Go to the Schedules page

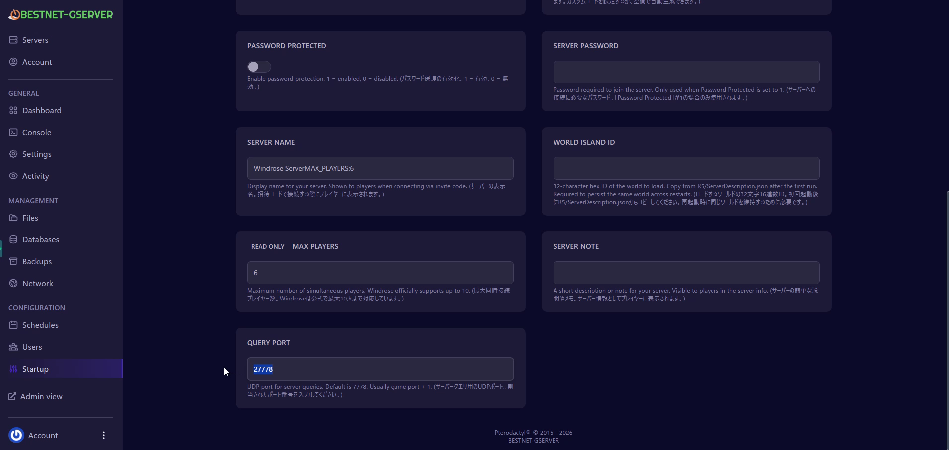click(40, 325)
